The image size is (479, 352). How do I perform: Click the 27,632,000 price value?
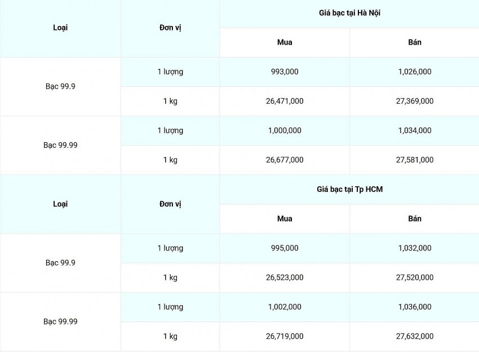tap(414, 336)
